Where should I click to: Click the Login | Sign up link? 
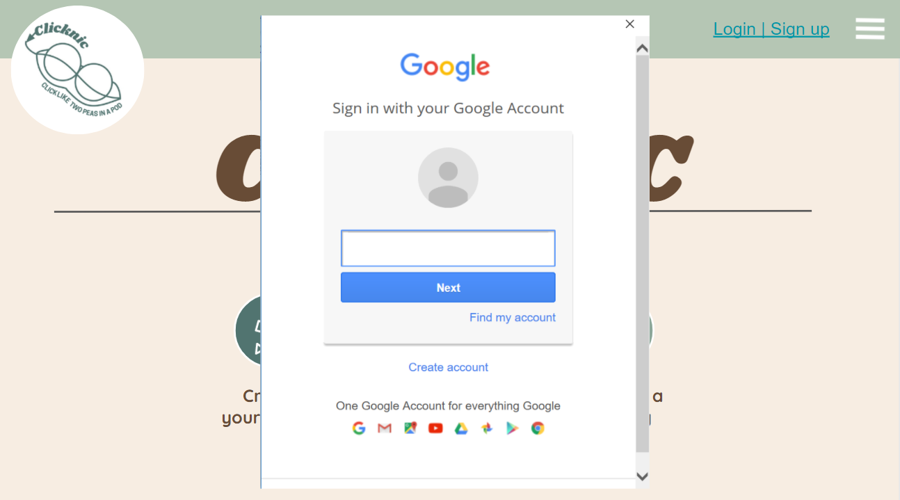point(771,29)
